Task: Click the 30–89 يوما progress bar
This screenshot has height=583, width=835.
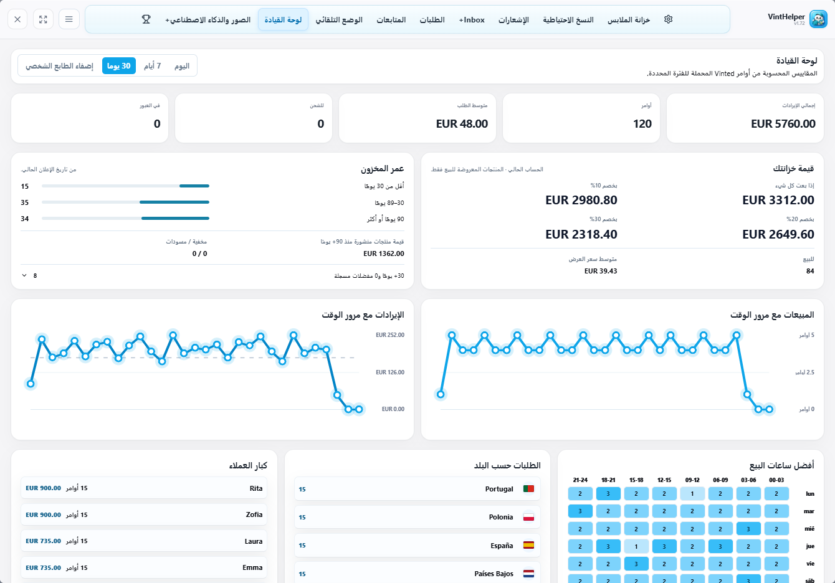Action: 125,202
